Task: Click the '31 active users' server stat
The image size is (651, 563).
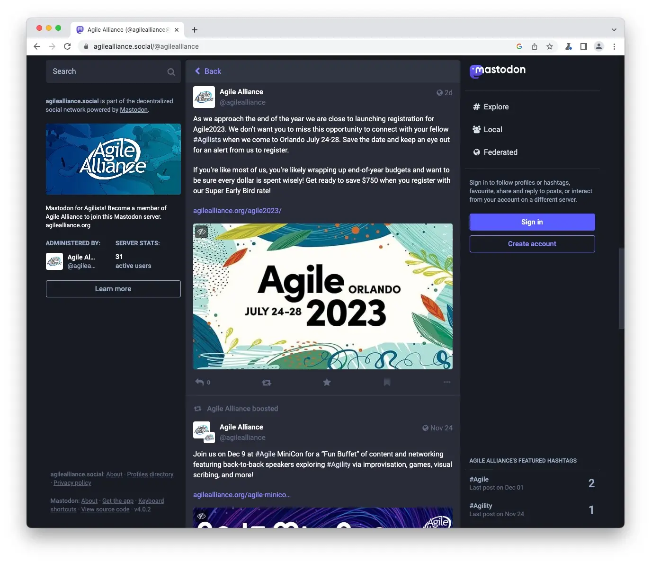Action: point(133,261)
